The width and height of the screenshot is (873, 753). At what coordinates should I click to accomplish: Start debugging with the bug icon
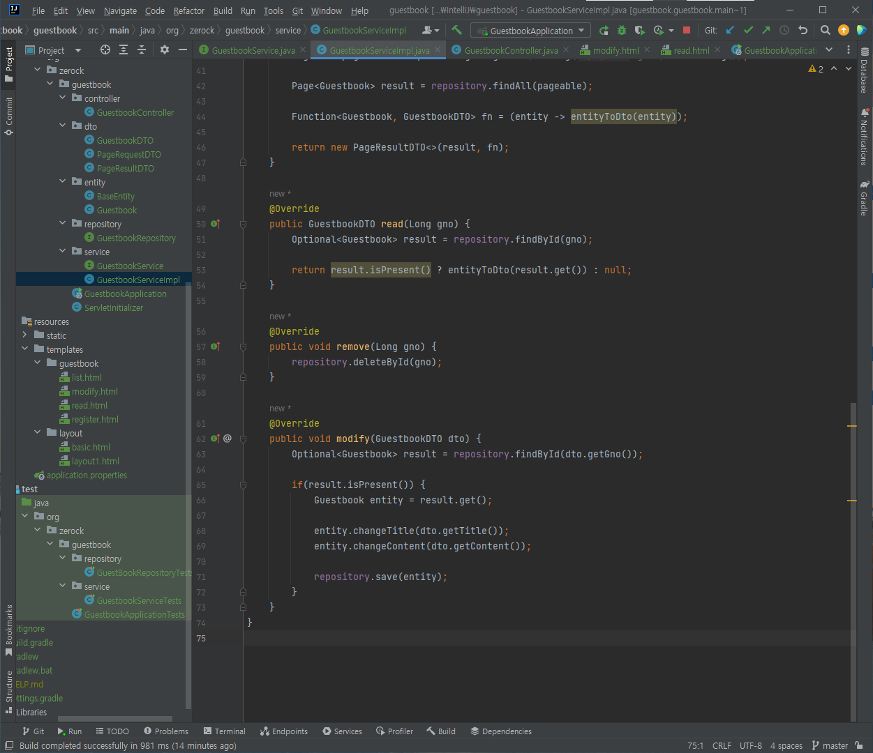pyautogui.click(x=622, y=30)
